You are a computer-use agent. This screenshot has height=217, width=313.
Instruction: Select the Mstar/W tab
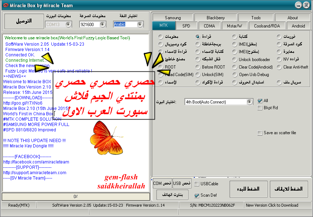coord(234,26)
